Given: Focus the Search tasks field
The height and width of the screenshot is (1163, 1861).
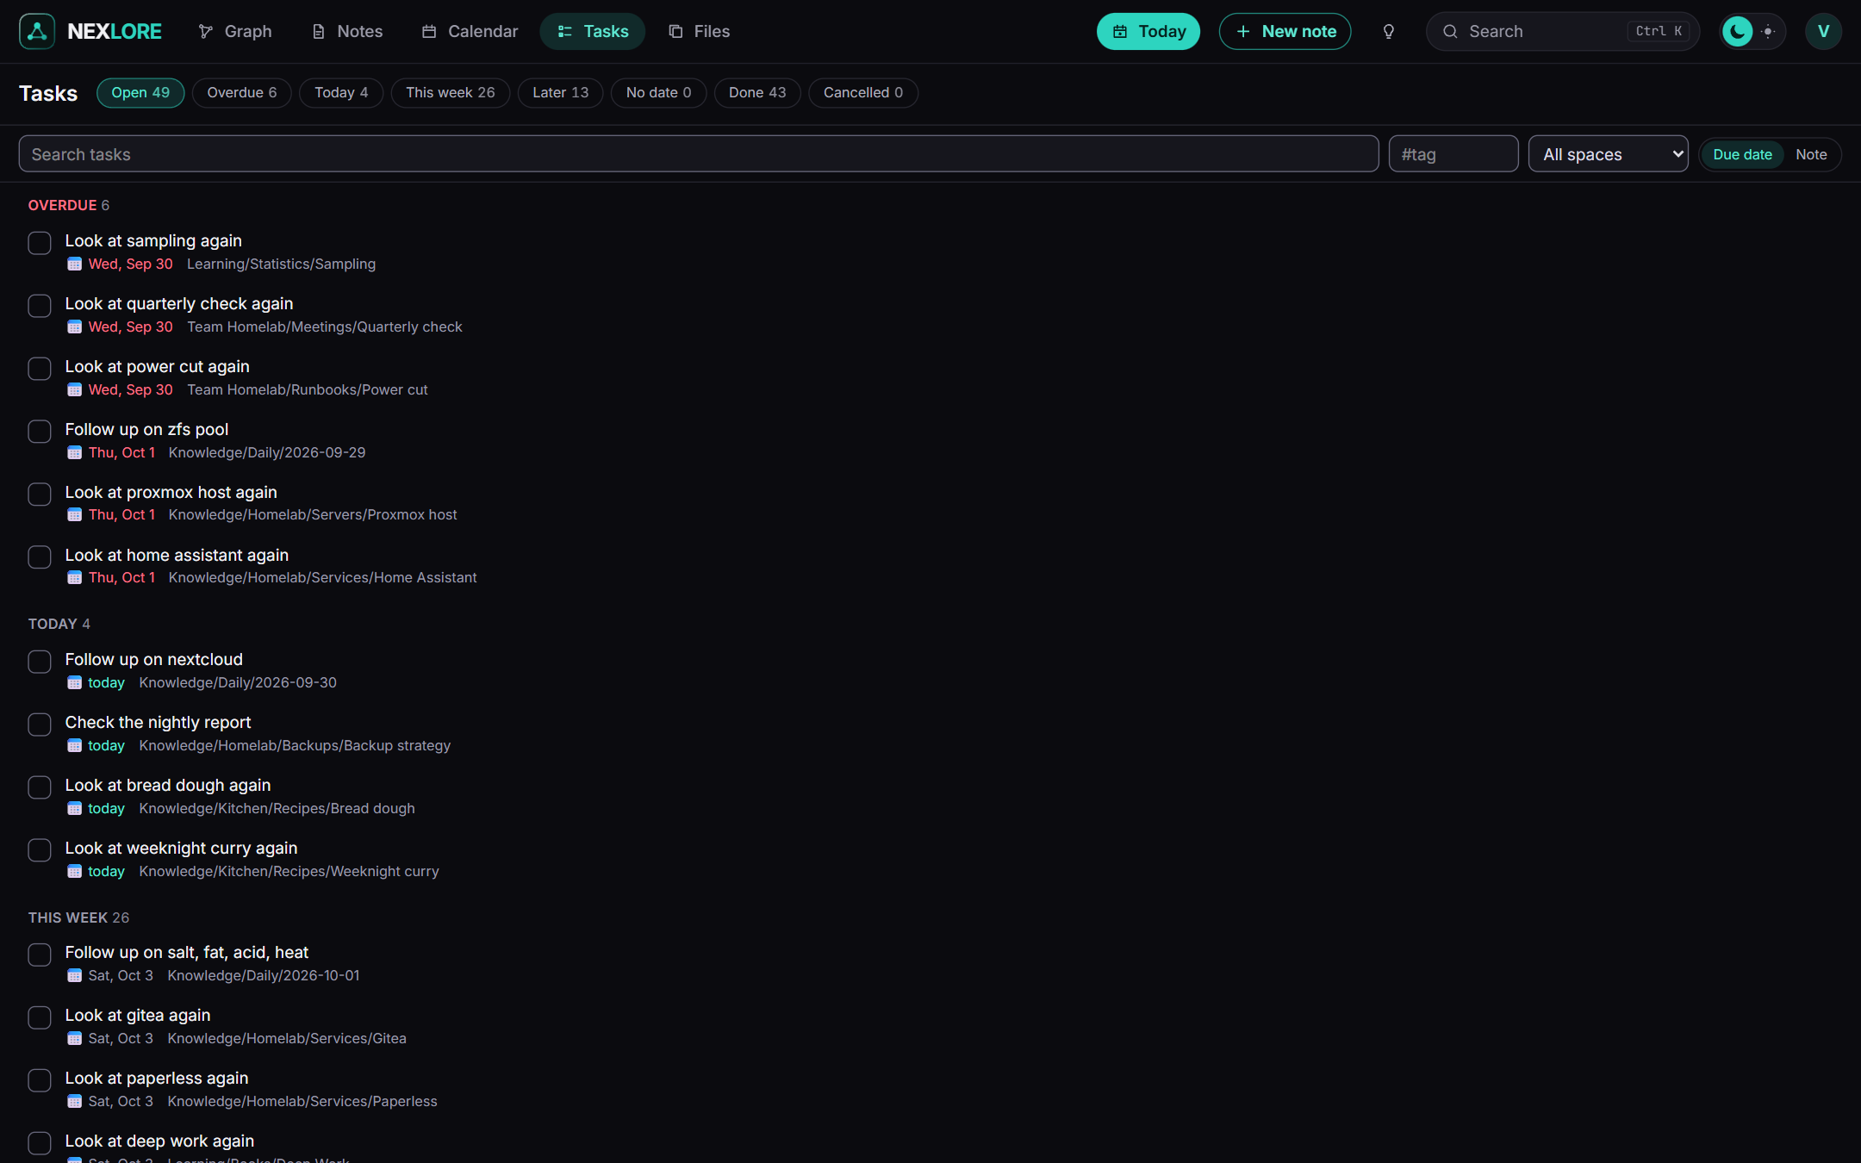Looking at the screenshot, I should [699, 154].
